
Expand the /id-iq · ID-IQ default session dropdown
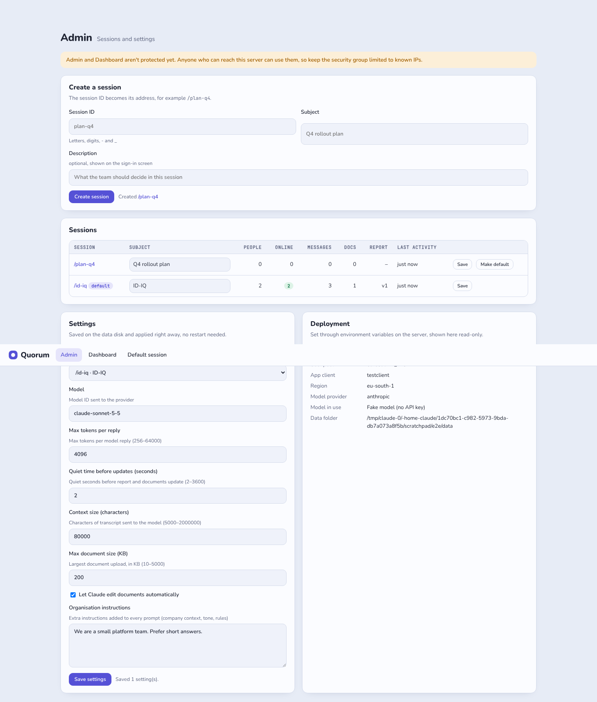(x=178, y=373)
